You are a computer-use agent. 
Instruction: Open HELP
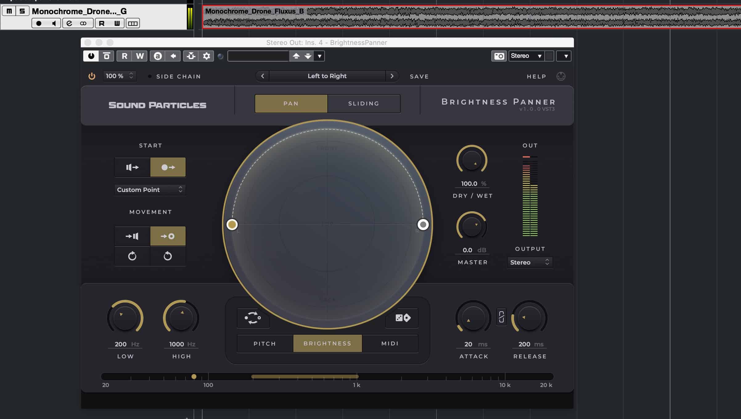pyautogui.click(x=536, y=76)
